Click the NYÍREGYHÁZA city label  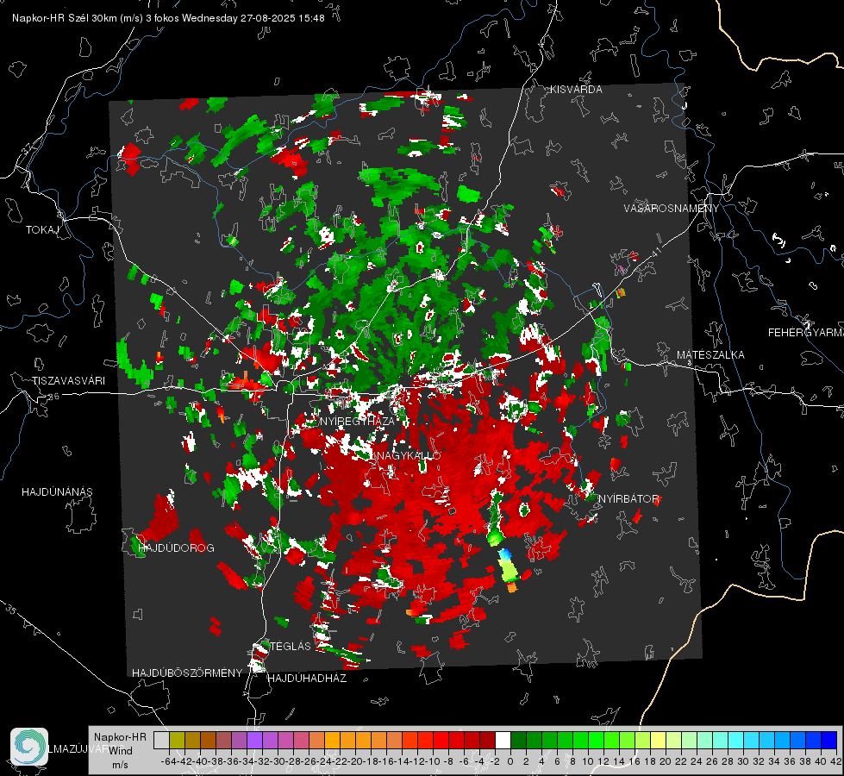(357, 421)
